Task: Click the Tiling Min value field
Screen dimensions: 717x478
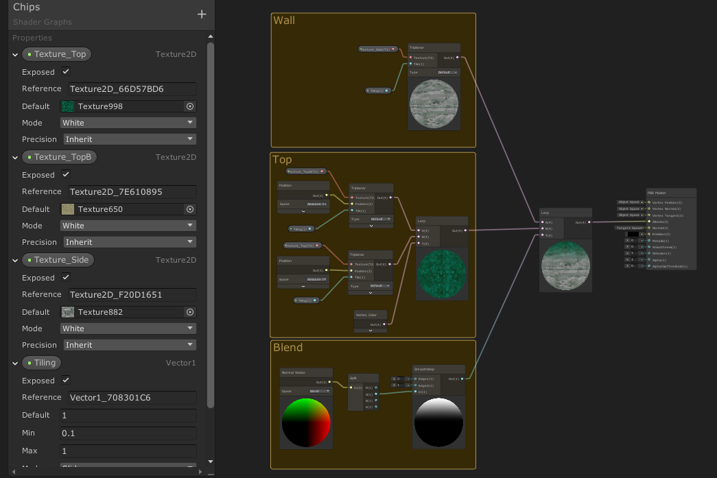Action: click(128, 433)
